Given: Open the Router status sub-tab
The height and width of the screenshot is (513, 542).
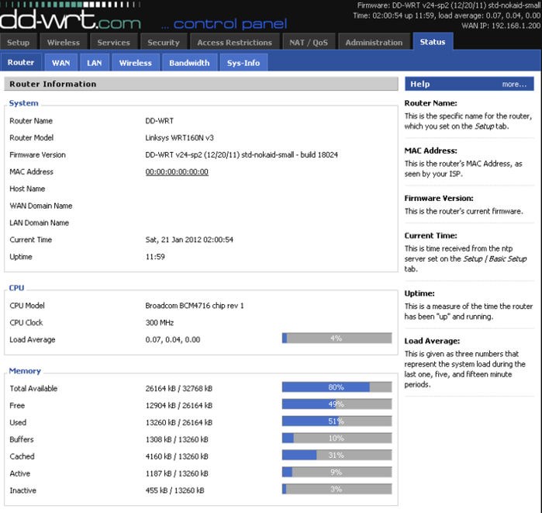Looking at the screenshot, I should pyautogui.click(x=21, y=62).
